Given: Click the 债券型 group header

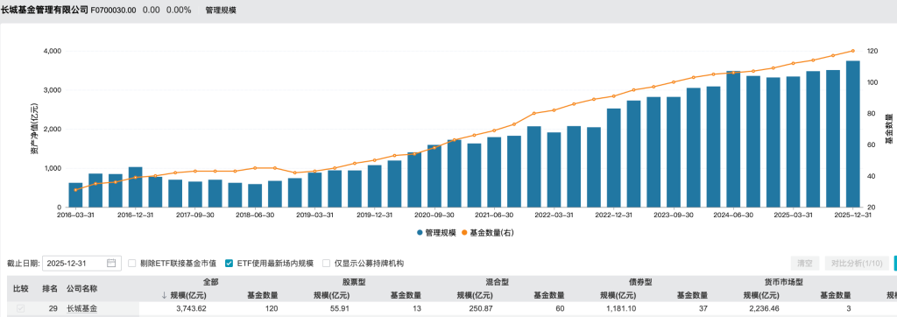Looking at the screenshot, I should click(640, 282).
